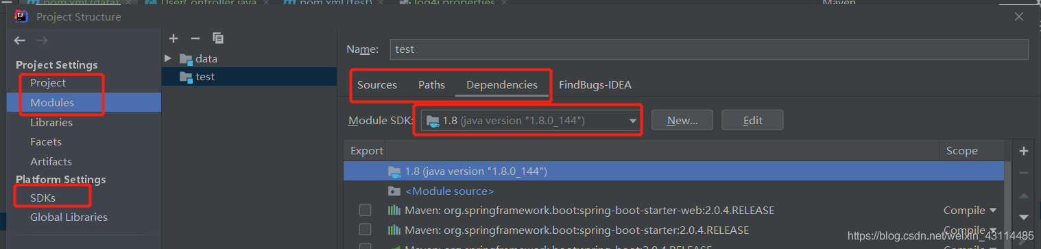Open Global Libraries settings
This screenshot has width=1041, height=249.
(x=69, y=217)
